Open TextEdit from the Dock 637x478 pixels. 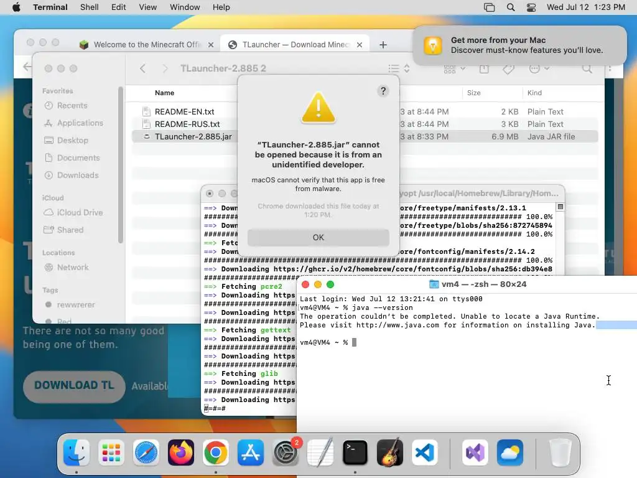tap(320, 452)
